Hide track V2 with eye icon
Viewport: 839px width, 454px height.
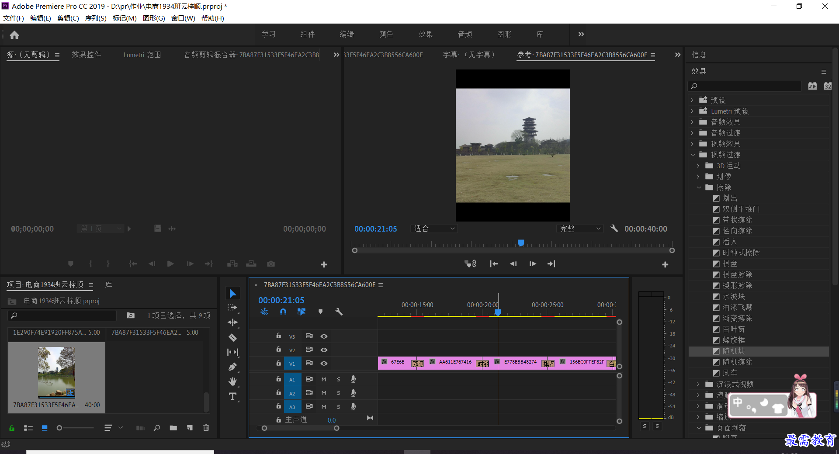324,350
